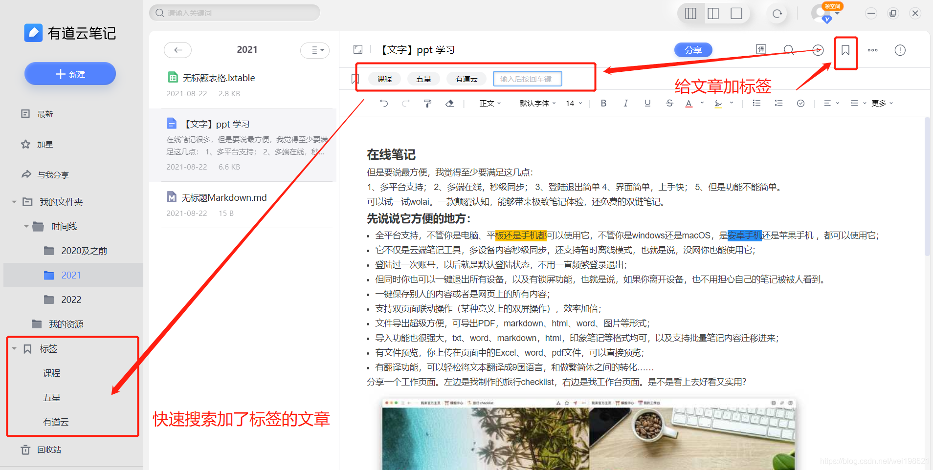Apply strikethrough formatting
The image size is (933, 470).
[x=669, y=103]
